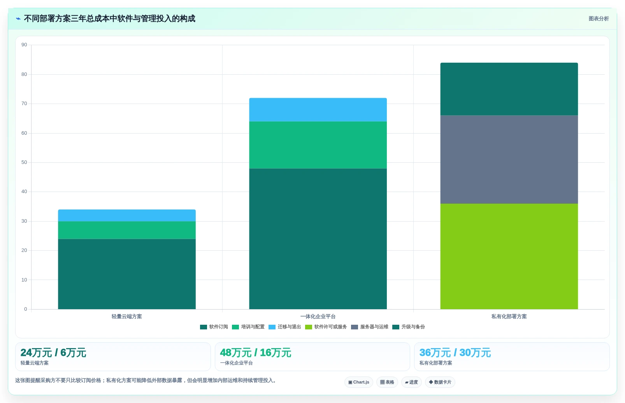This screenshot has width=625, height=403.
Task: Select the 软件订阅 segment of the 轻量云端方案 bar
Action: (x=127, y=274)
